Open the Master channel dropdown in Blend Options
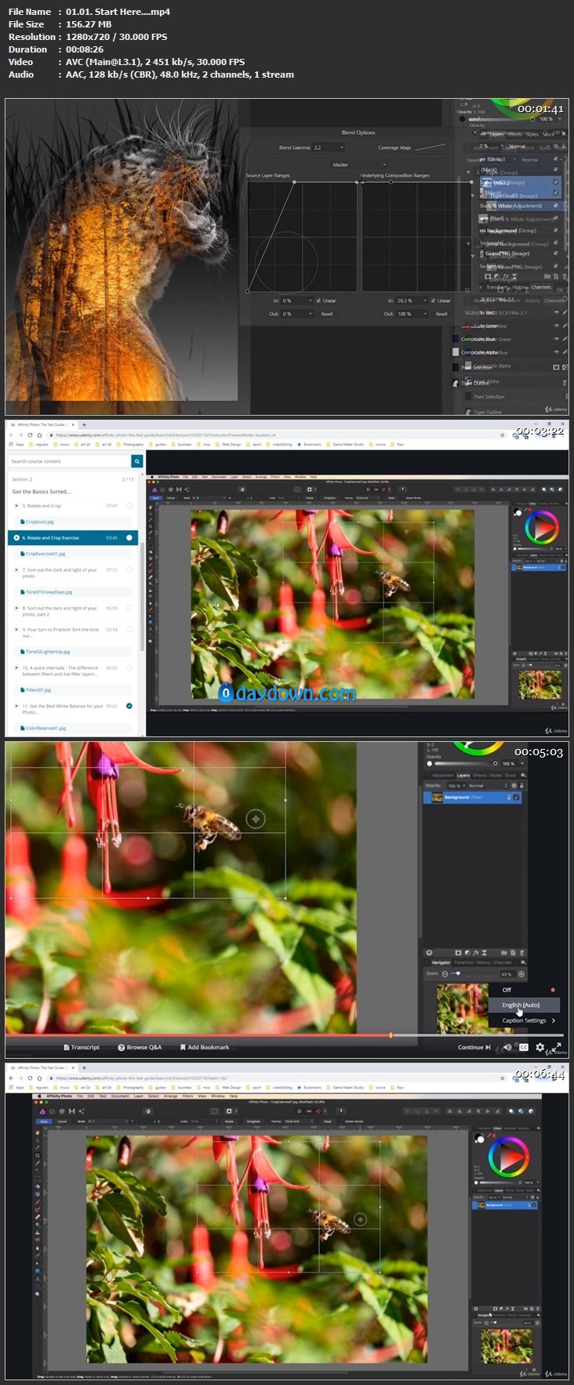 (x=359, y=165)
